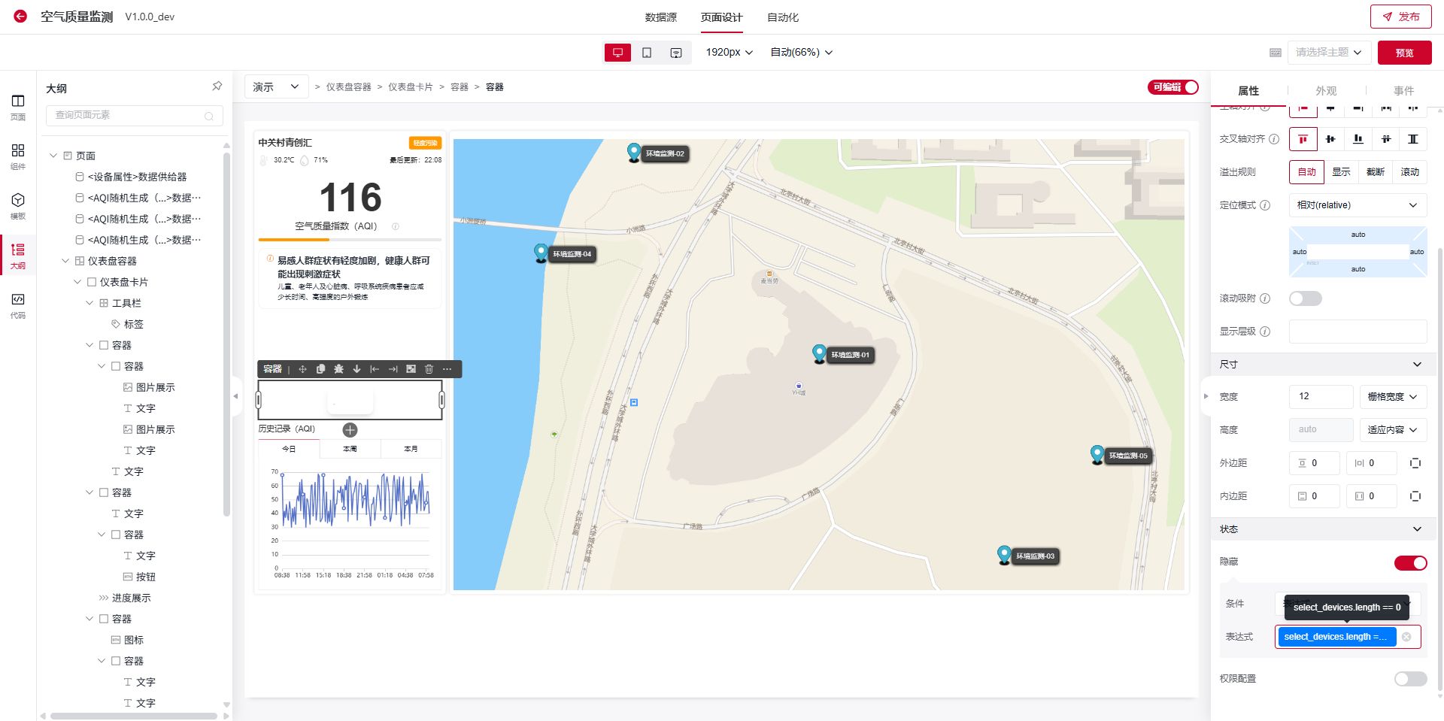Open the 代码 code sidebar panel
Viewport: 1444px width, 721px height.
tap(18, 305)
